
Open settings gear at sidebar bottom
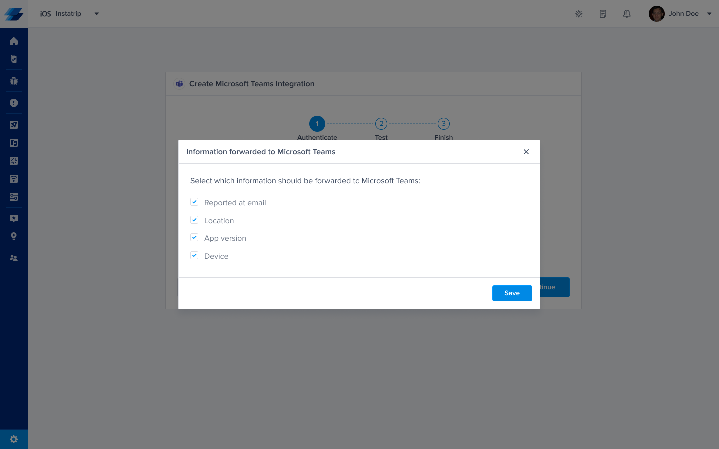14,439
